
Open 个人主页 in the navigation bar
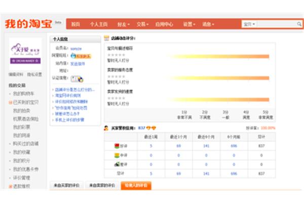point(98,24)
